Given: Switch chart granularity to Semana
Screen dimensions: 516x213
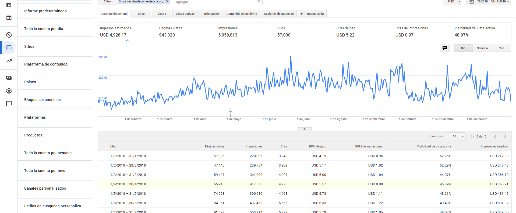Looking at the screenshot, I should [482, 48].
